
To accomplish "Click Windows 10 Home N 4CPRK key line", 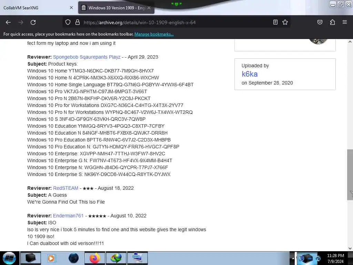I will 93,78.
